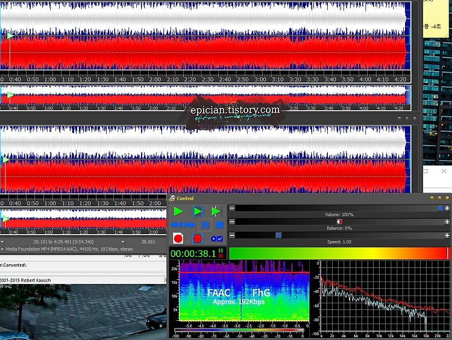Maximize the white window with the square button

pos(425,172)
